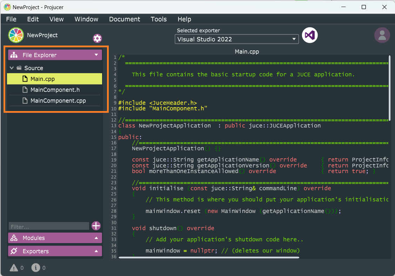Select Main.cpp in the file tree
Screen dimensions: 395x276
coord(54,79)
